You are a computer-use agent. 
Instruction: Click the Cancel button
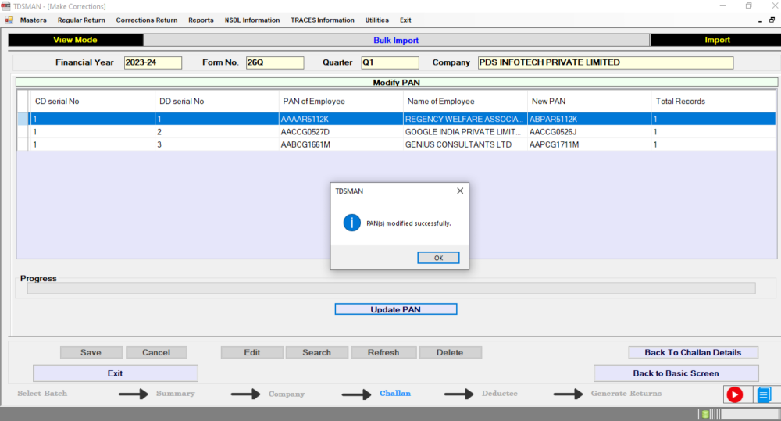click(156, 352)
